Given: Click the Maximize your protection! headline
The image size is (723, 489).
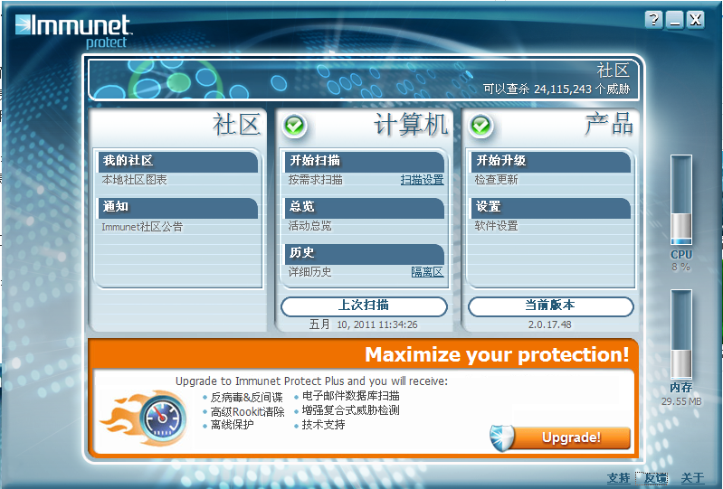Looking at the screenshot, I should [497, 354].
